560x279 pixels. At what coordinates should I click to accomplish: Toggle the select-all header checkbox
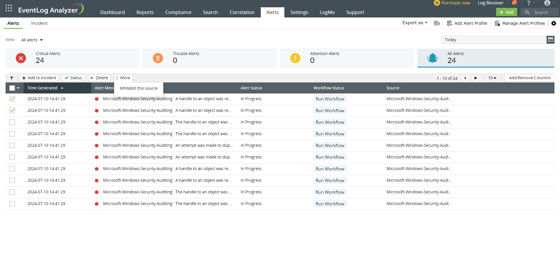click(x=12, y=88)
